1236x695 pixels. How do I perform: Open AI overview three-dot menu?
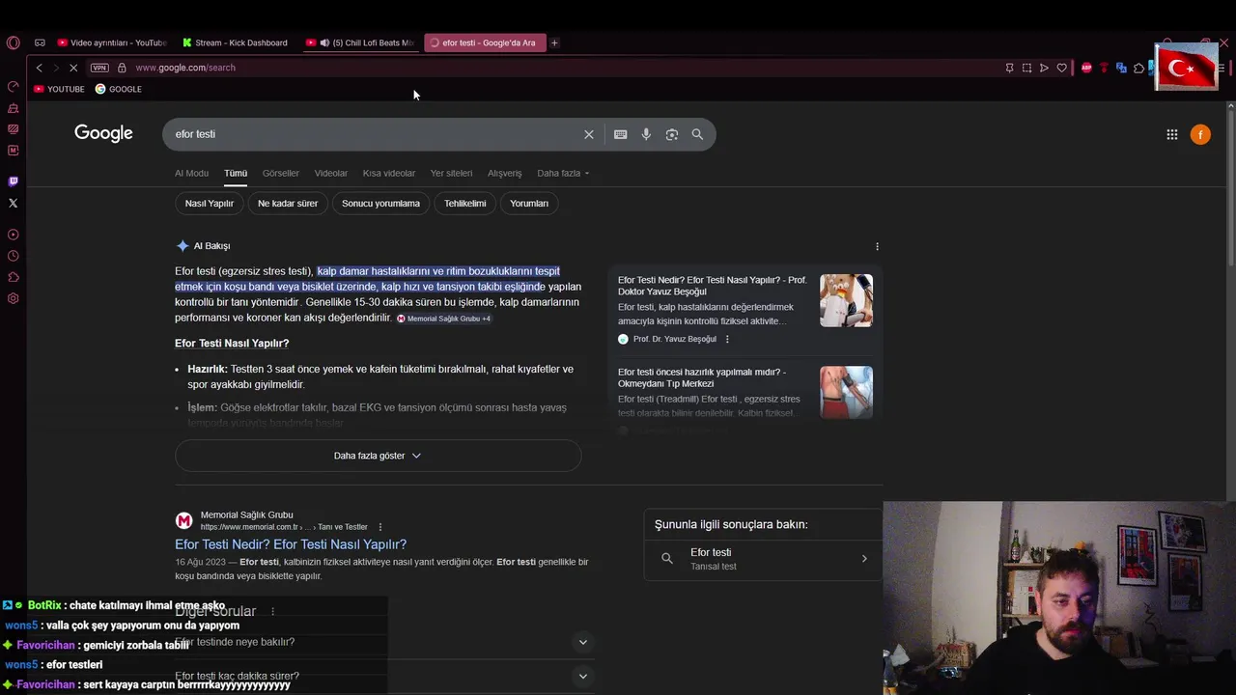pos(877,246)
